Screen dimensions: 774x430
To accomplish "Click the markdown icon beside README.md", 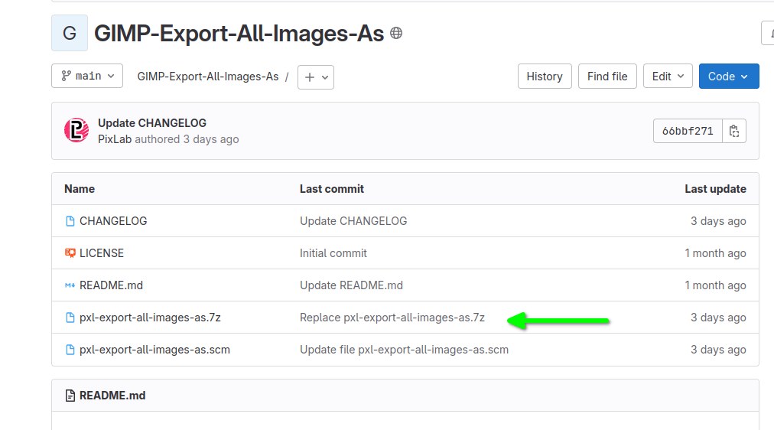I will pyautogui.click(x=70, y=285).
